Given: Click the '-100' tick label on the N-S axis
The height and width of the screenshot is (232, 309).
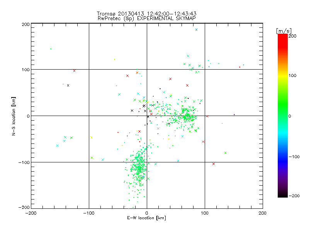Looking at the screenshot, I should (24, 162).
